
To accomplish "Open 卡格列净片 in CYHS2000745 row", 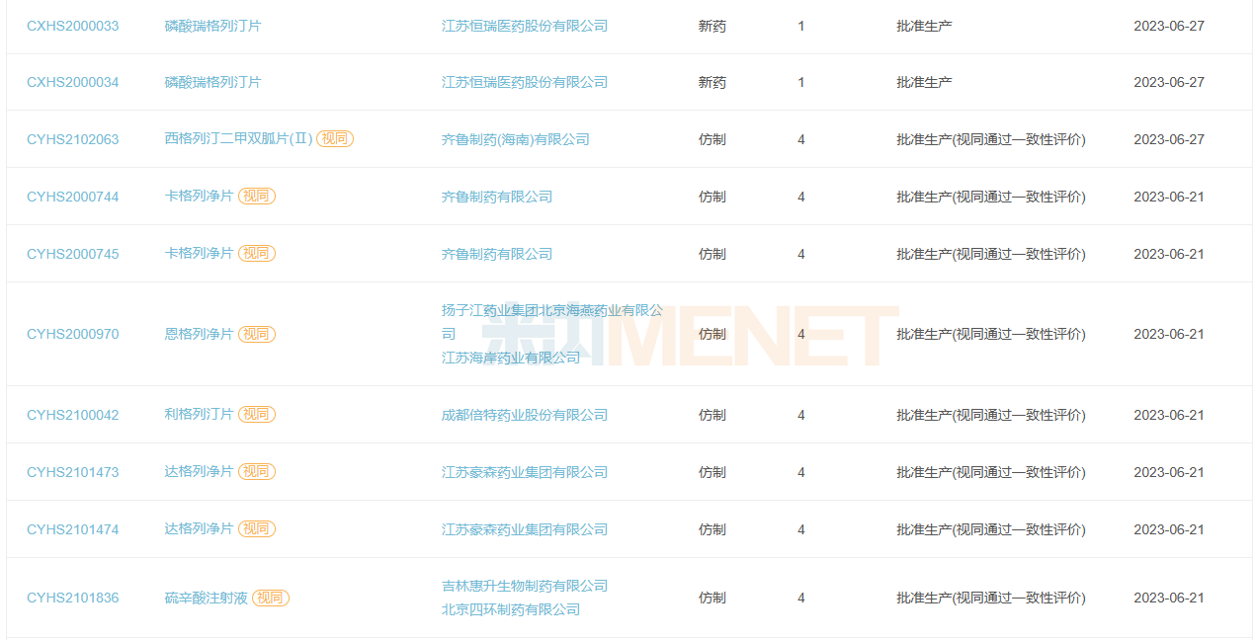I will tap(199, 254).
